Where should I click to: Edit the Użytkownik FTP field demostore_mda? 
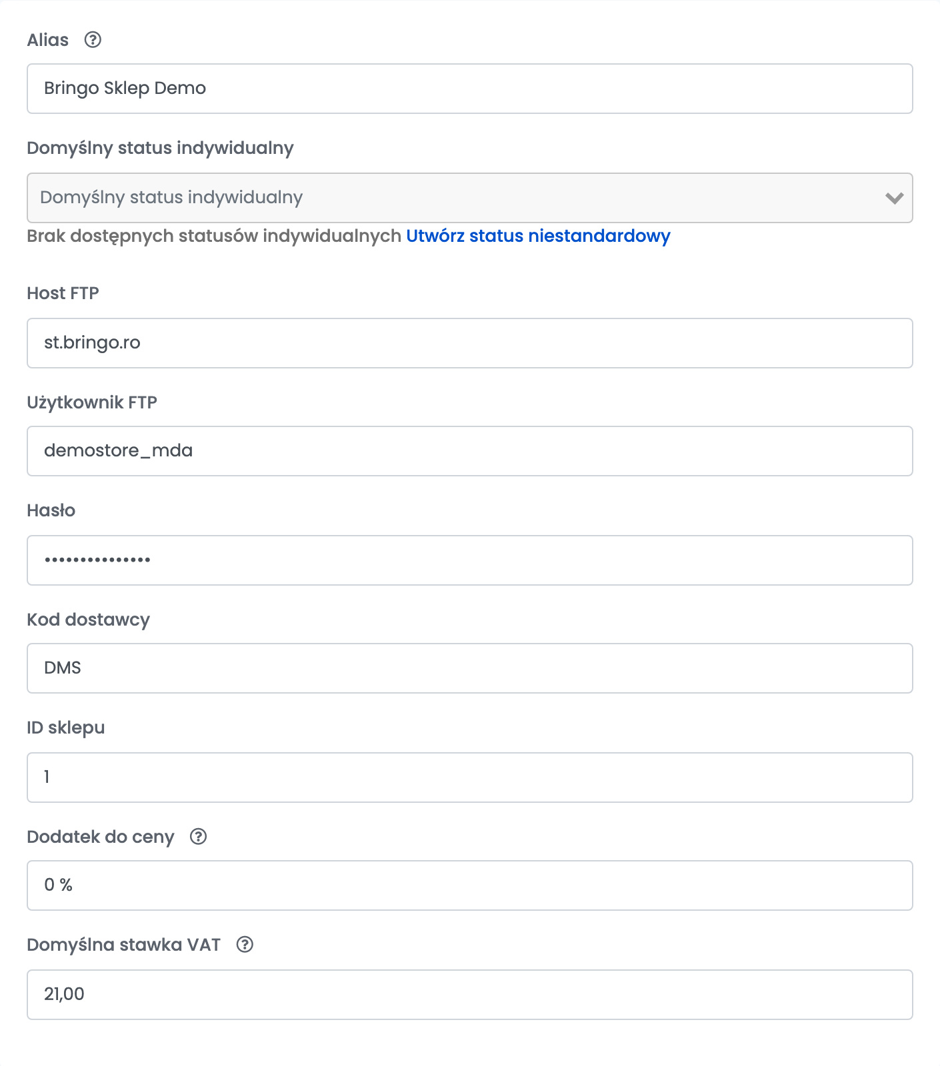click(470, 451)
